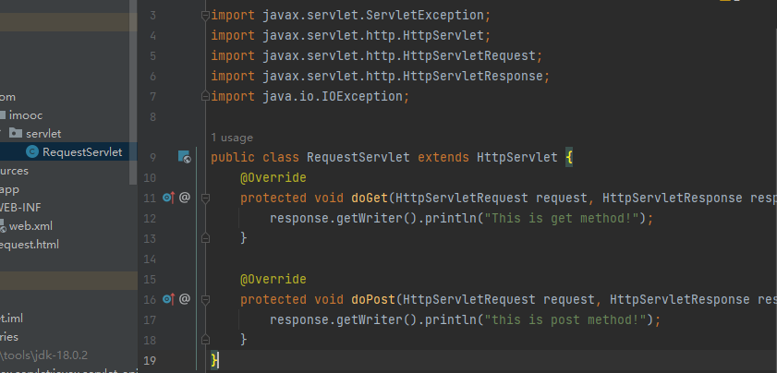
Task: Select web.xml in the project tree
Action: [x=30, y=226]
